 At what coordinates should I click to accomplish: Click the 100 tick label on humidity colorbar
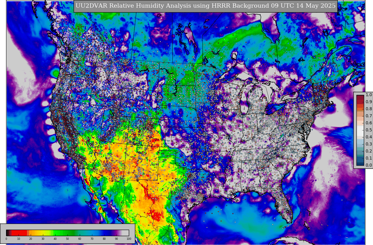tap(129, 239)
